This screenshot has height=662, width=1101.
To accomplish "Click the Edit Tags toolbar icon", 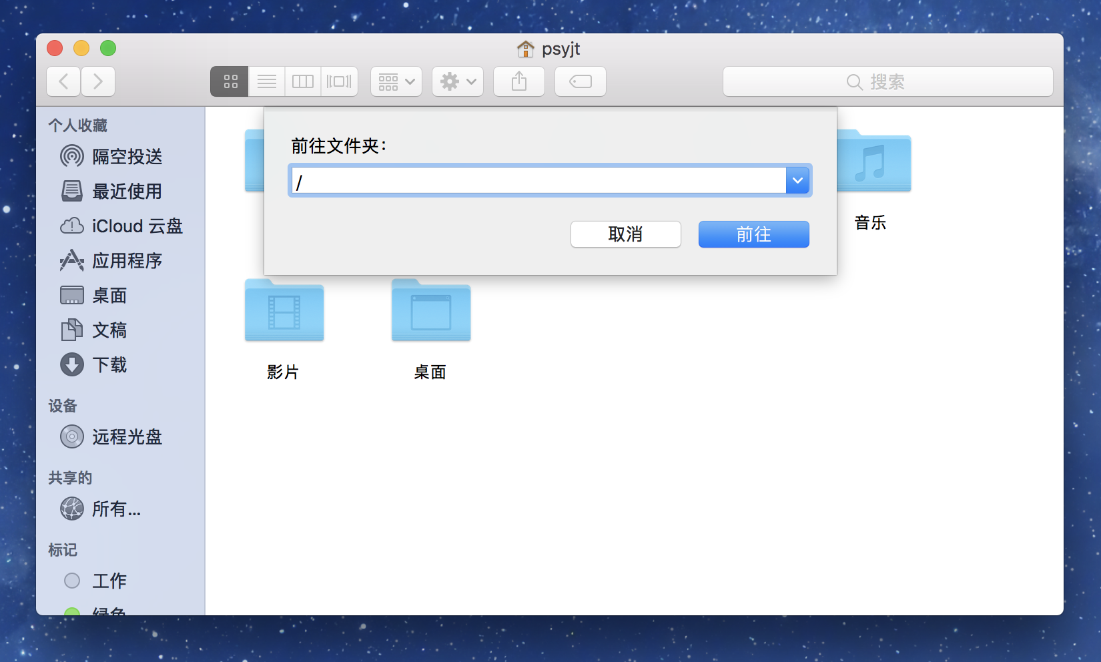I will [x=579, y=81].
